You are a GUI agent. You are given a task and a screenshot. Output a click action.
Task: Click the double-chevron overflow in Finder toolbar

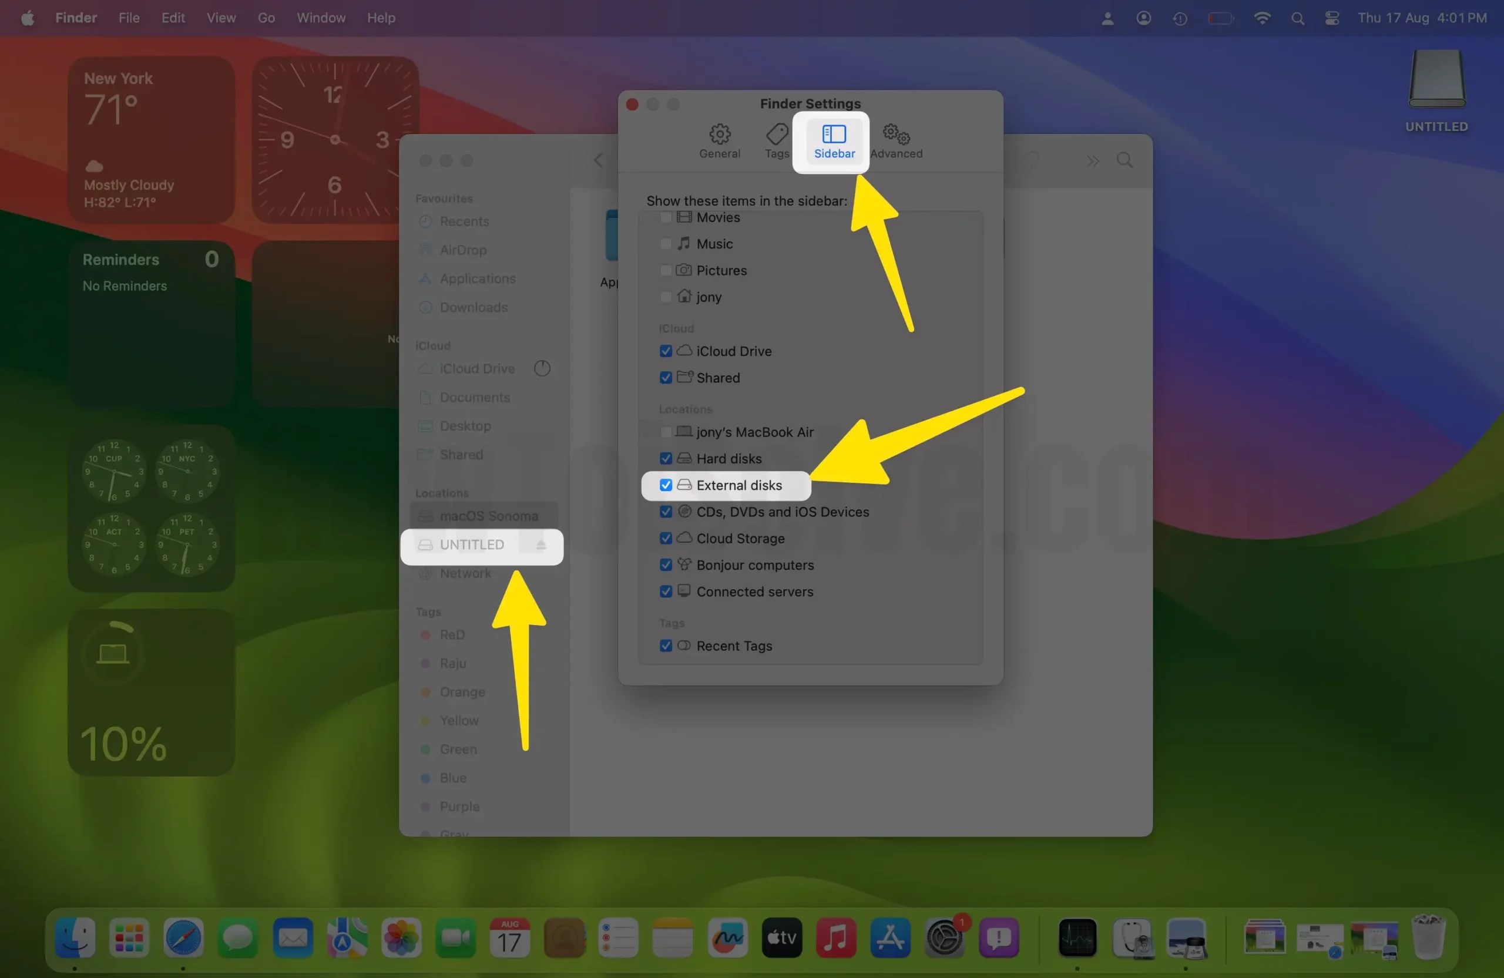1093,160
